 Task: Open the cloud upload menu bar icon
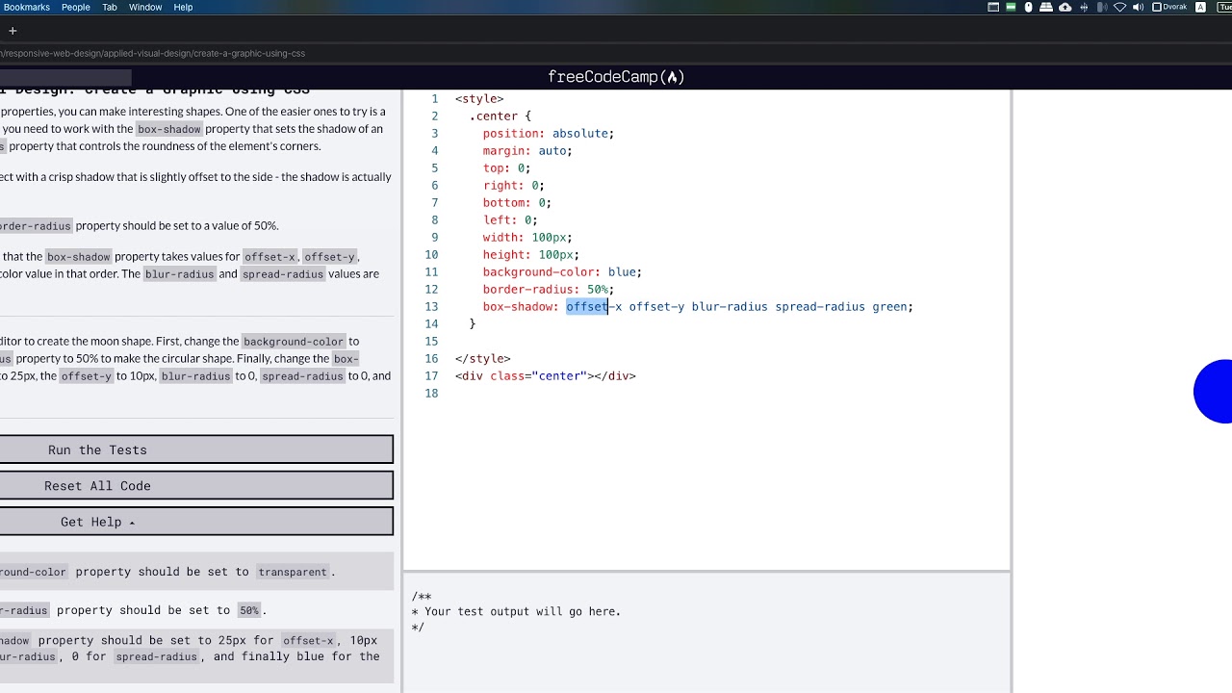[x=1065, y=7]
